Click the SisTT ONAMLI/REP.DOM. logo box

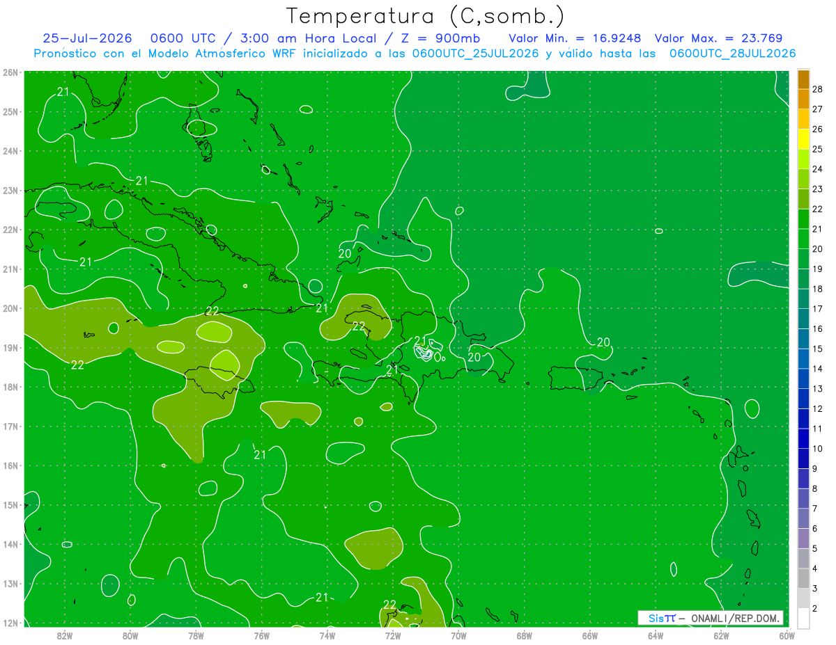(x=710, y=618)
